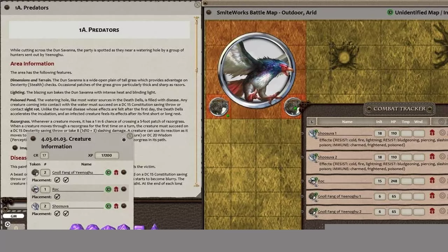
Task: Select the Roc token in the encounter list
Action: (x=35, y=189)
